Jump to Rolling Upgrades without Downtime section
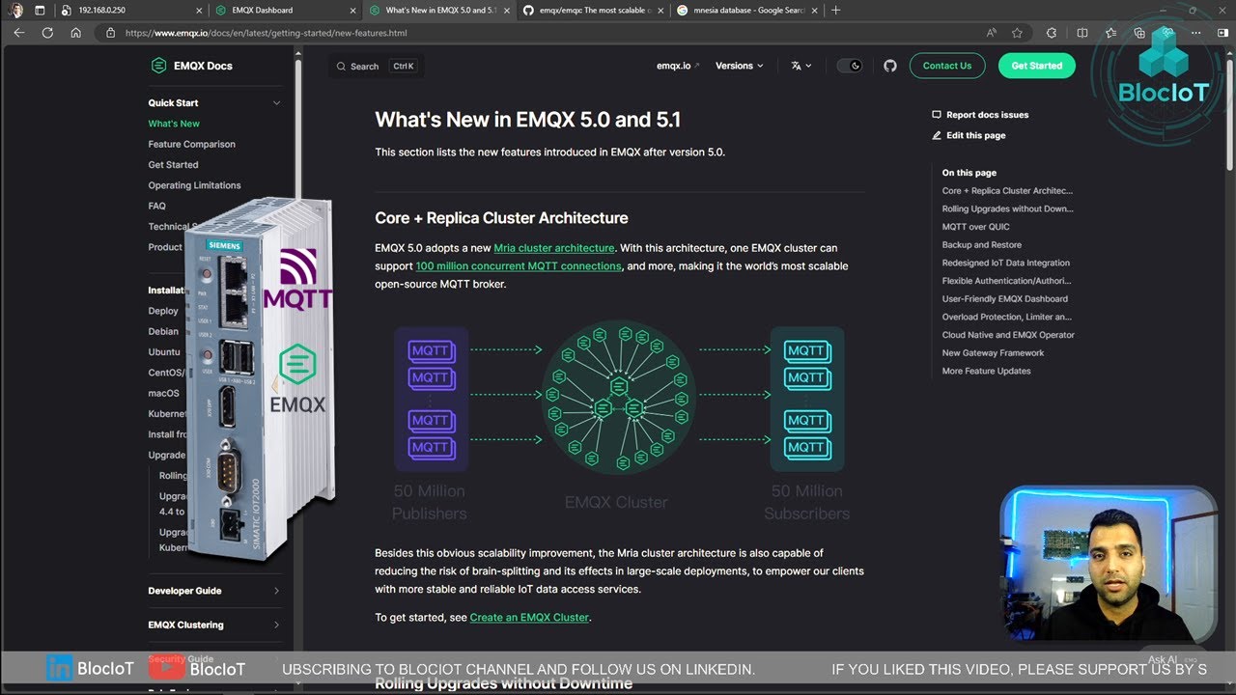The width and height of the screenshot is (1236, 695). coord(1007,208)
